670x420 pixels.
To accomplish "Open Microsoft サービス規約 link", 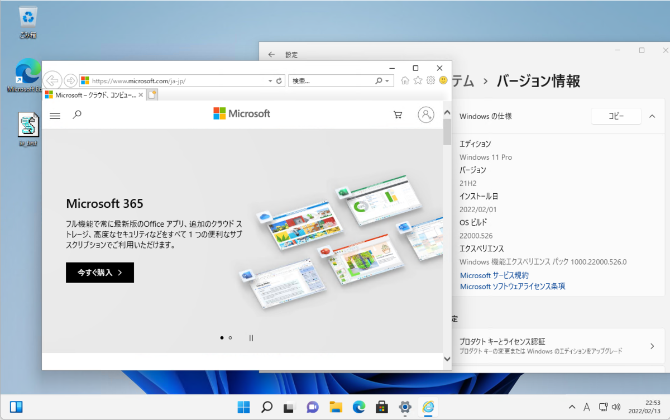I will pyautogui.click(x=494, y=275).
